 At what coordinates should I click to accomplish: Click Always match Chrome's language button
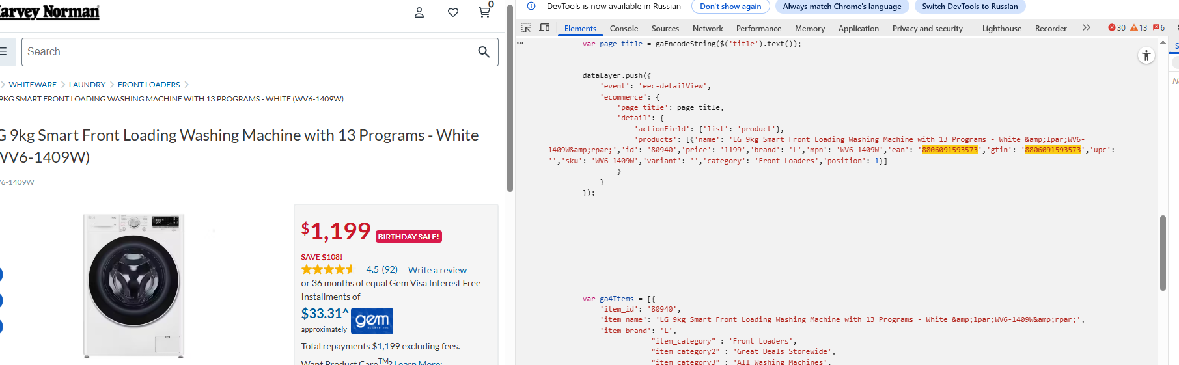(x=842, y=7)
